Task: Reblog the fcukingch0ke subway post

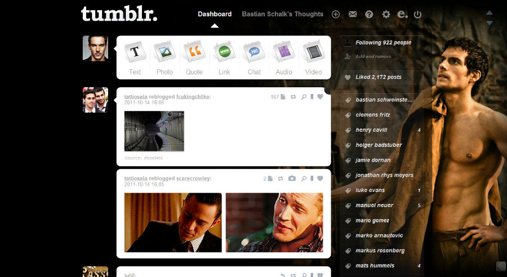Action: 293,97
